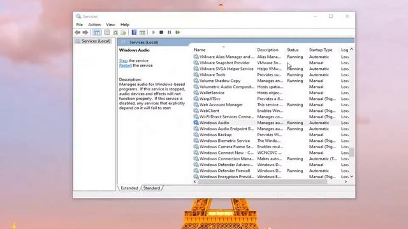Click the vertical scrollbar up arrow

pyautogui.click(x=351, y=50)
